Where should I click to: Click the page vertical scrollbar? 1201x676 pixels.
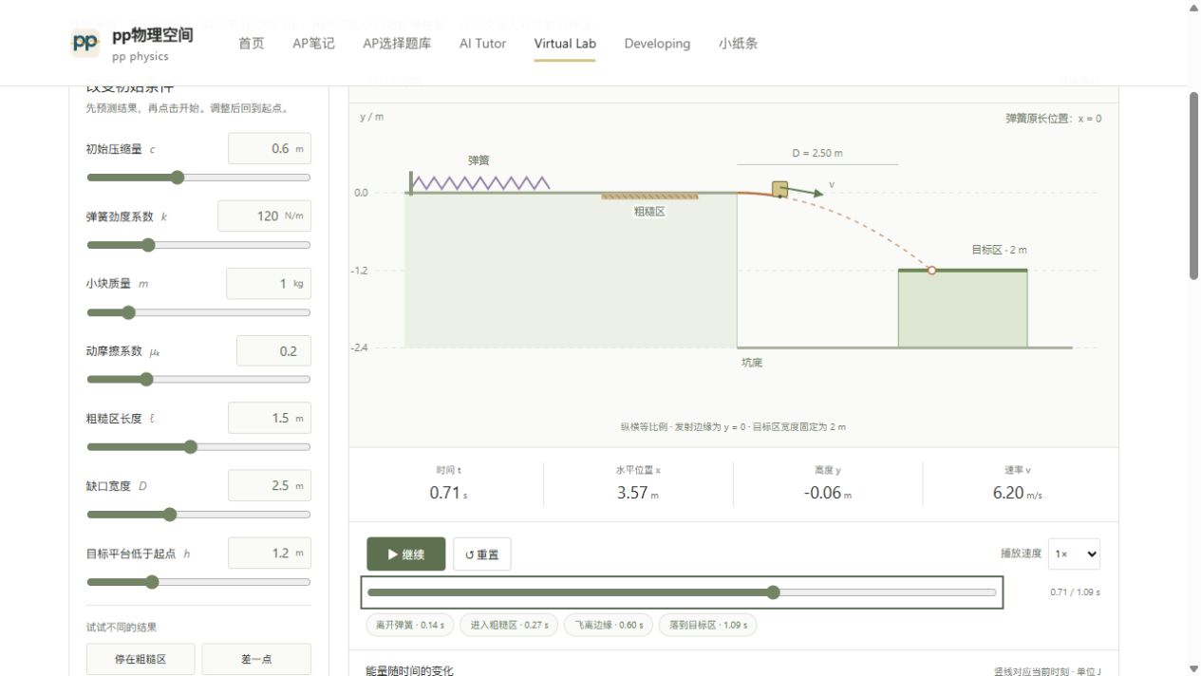[1193, 185]
